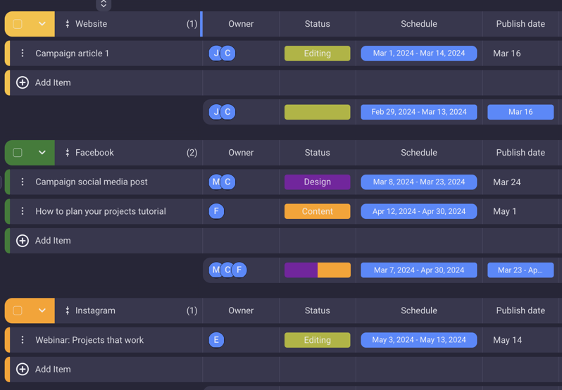Click Facebook group title

click(x=94, y=153)
